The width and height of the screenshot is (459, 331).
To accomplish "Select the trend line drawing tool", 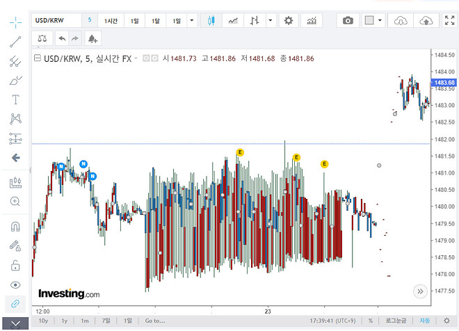I will (x=15, y=42).
